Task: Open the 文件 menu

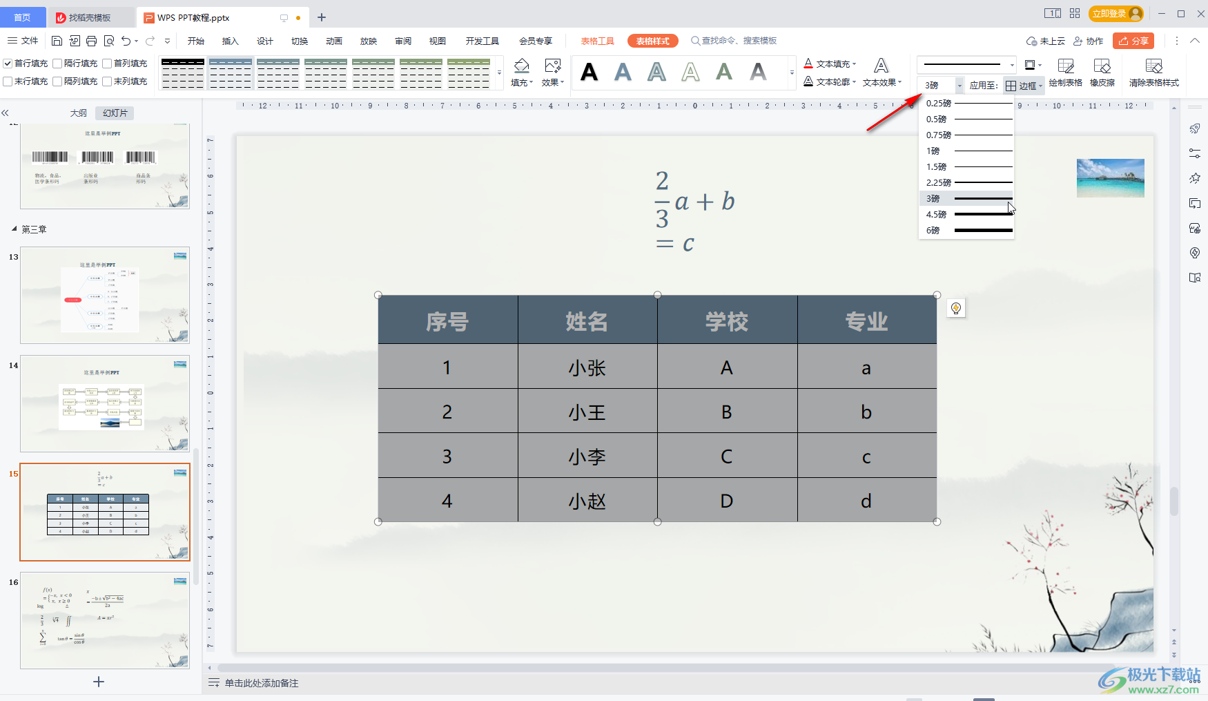Action: point(23,41)
